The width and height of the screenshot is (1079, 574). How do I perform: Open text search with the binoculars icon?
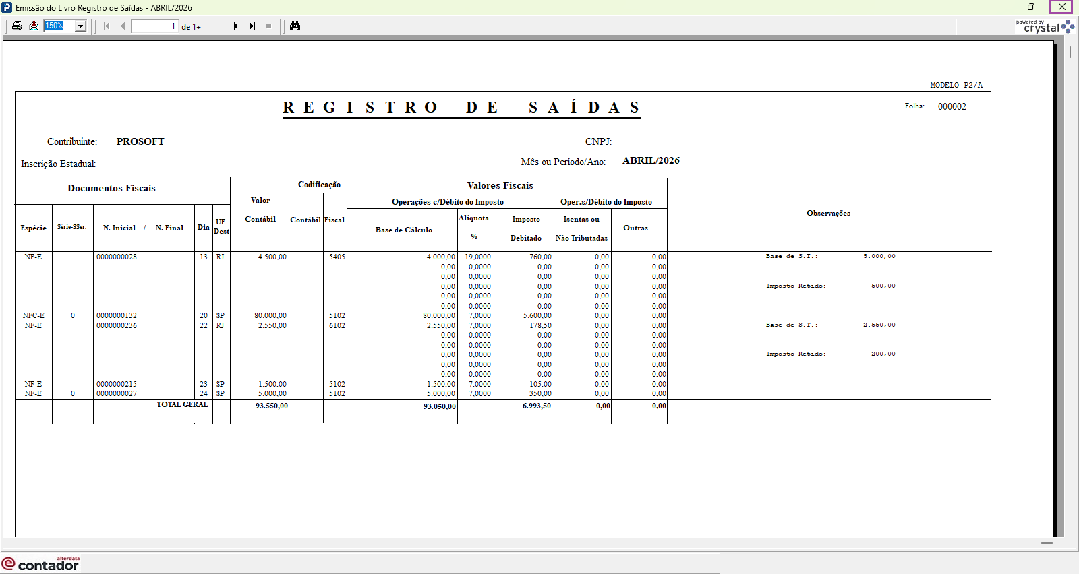click(295, 26)
